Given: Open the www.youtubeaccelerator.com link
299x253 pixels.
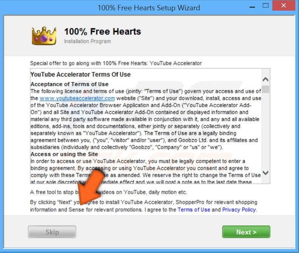Looking at the screenshot, I should click(x=77, y=98).
